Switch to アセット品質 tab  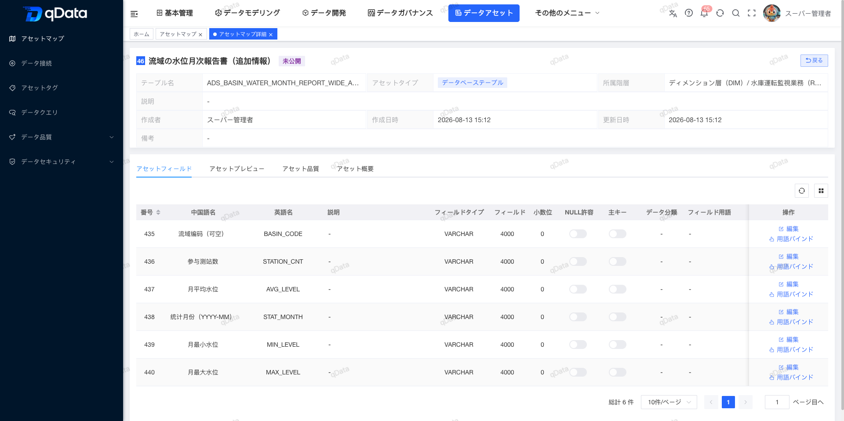[301, 169]
